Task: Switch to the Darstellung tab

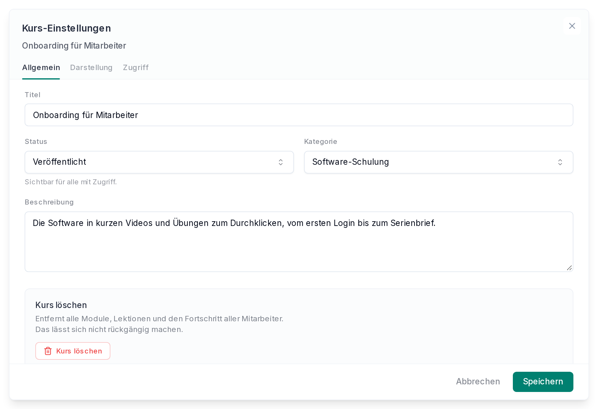Action: (91, 68)
